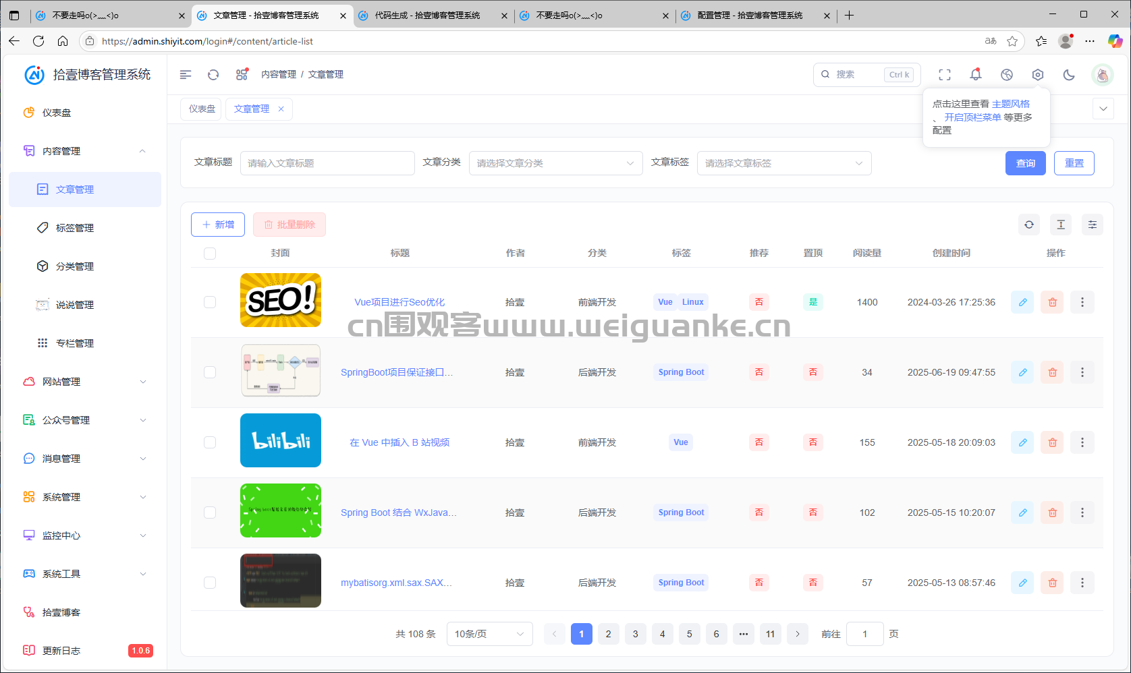Check the checkbox for SpringBoot接口 article row
This screenshot has height=673, width=1131.
click(210, 372)
